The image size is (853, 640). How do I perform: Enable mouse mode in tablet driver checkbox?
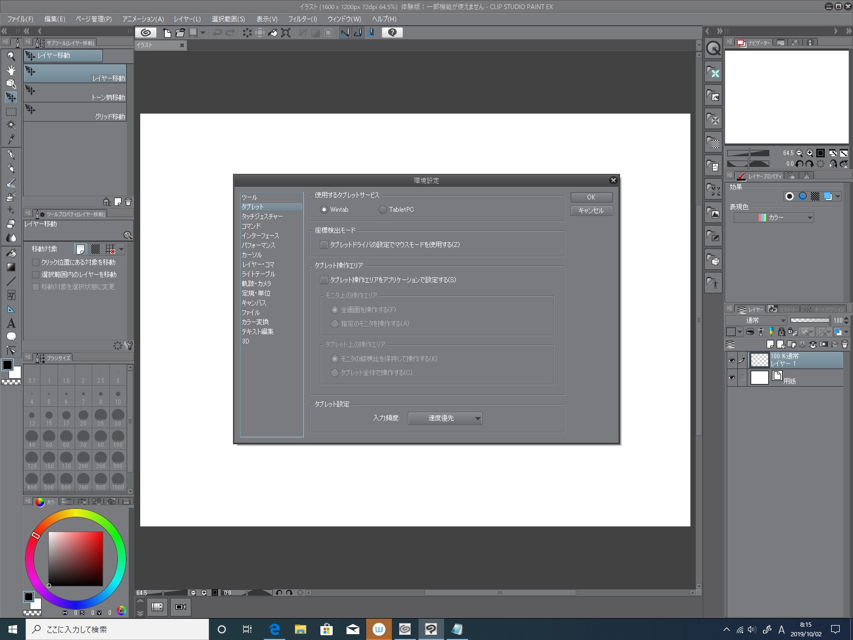click(x=324, y=245)
